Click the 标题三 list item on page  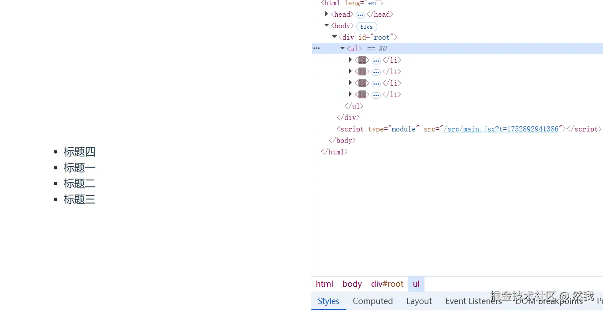(x=79, y=199)
